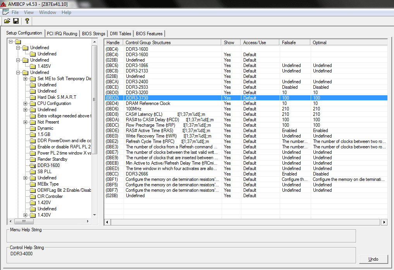394x270 pixels.
Task: Click the Control Group Structures column header
Action: point(172,43)
